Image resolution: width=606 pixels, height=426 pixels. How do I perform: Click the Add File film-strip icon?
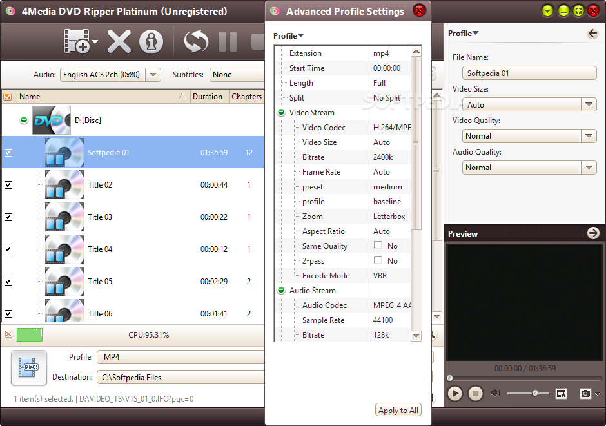click(76, 41)
